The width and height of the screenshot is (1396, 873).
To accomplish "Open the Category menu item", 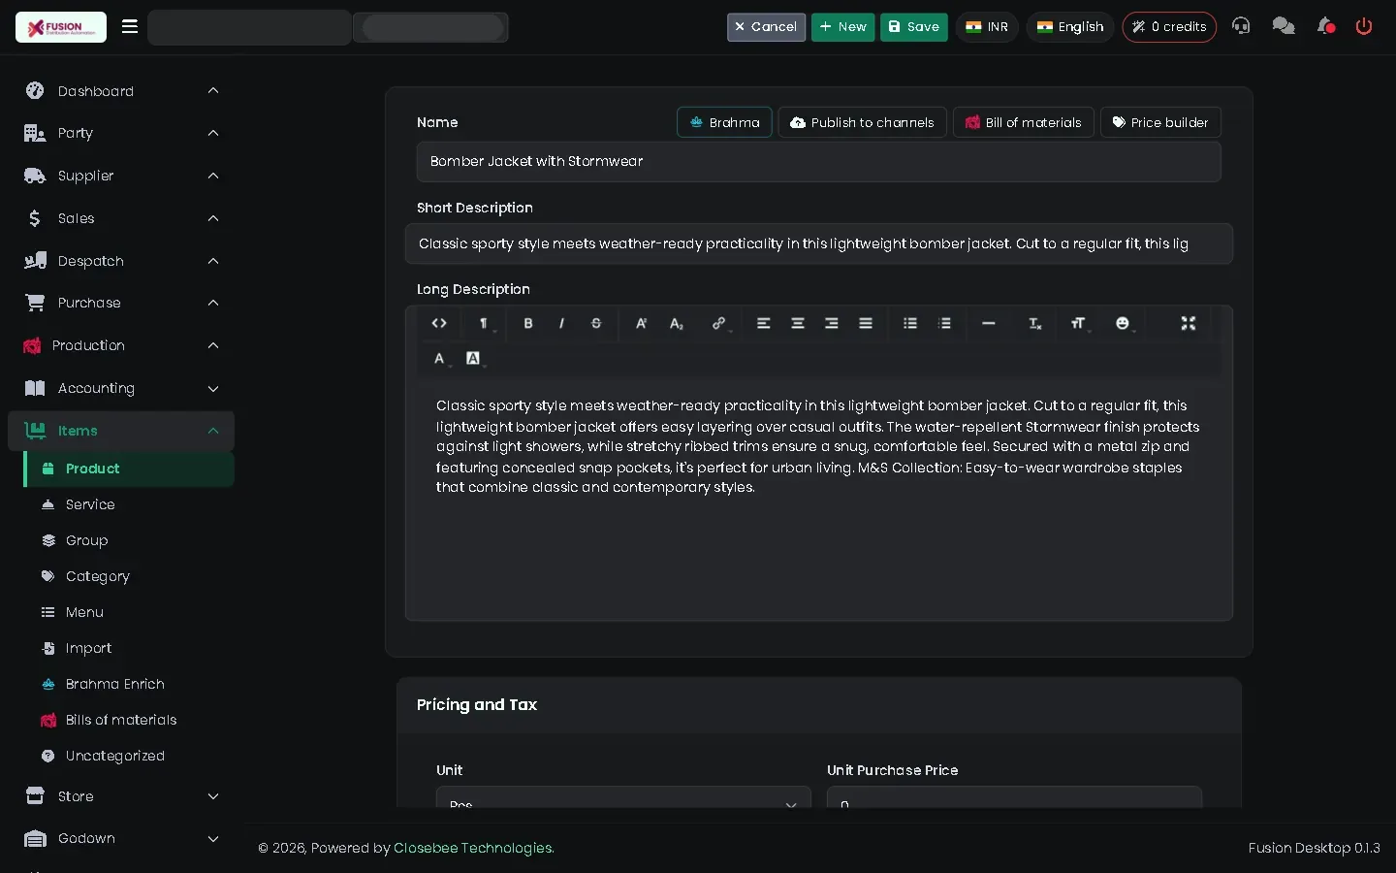I will click(x=129, y=576).
